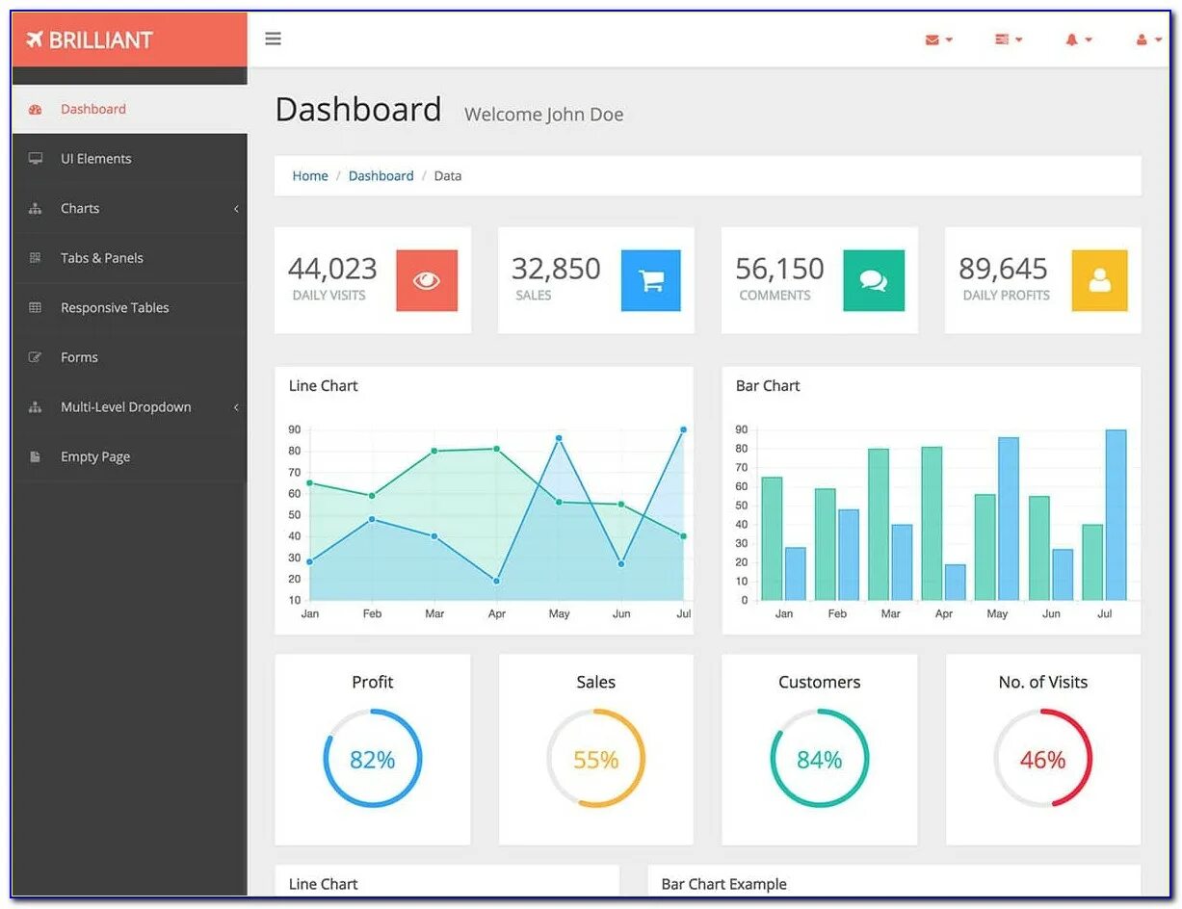The width and height of the screenshot is (1182, 909).
Task: Open the Dashboard sidebar menu item
Action: pyautogui.click(x=92, y=109)
